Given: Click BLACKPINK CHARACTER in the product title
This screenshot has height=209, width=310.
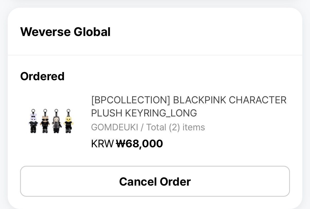Looking at the screenshot, I should tap(230, 100).
